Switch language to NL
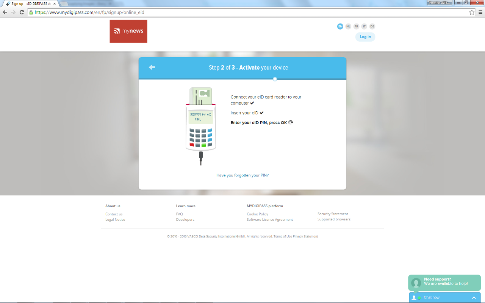The height and width of the screenshot is (303, 485). click(348, 27)
